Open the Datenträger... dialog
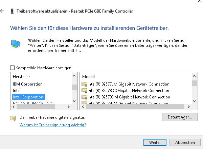 pos(180,117)
